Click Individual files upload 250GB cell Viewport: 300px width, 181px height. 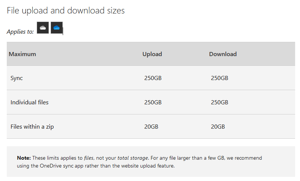153,102
